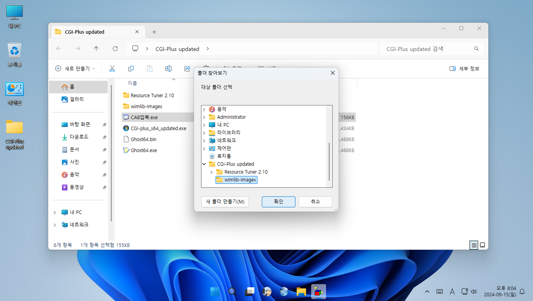
Task: Switch to large thumbnails view icon
Action: click(x=482, y=245)
